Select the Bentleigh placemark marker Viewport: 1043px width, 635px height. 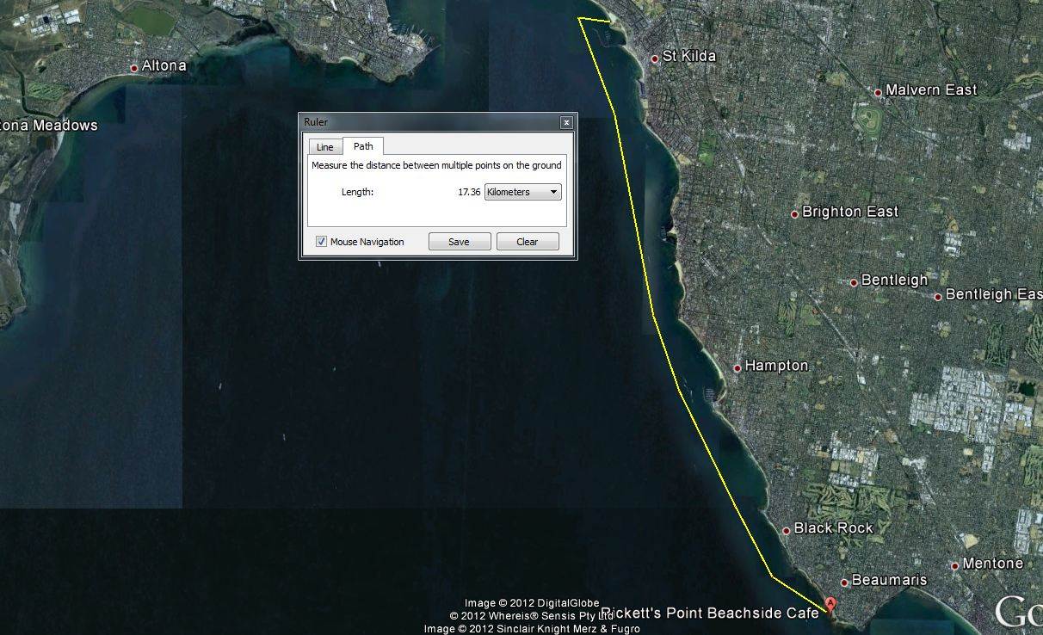click(x=855, y=280)
